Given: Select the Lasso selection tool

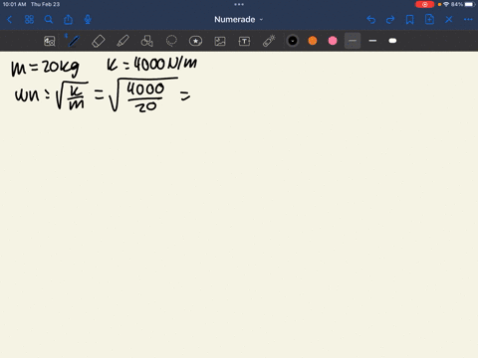Looking at the screenshot, I should (x=171, y=41).
